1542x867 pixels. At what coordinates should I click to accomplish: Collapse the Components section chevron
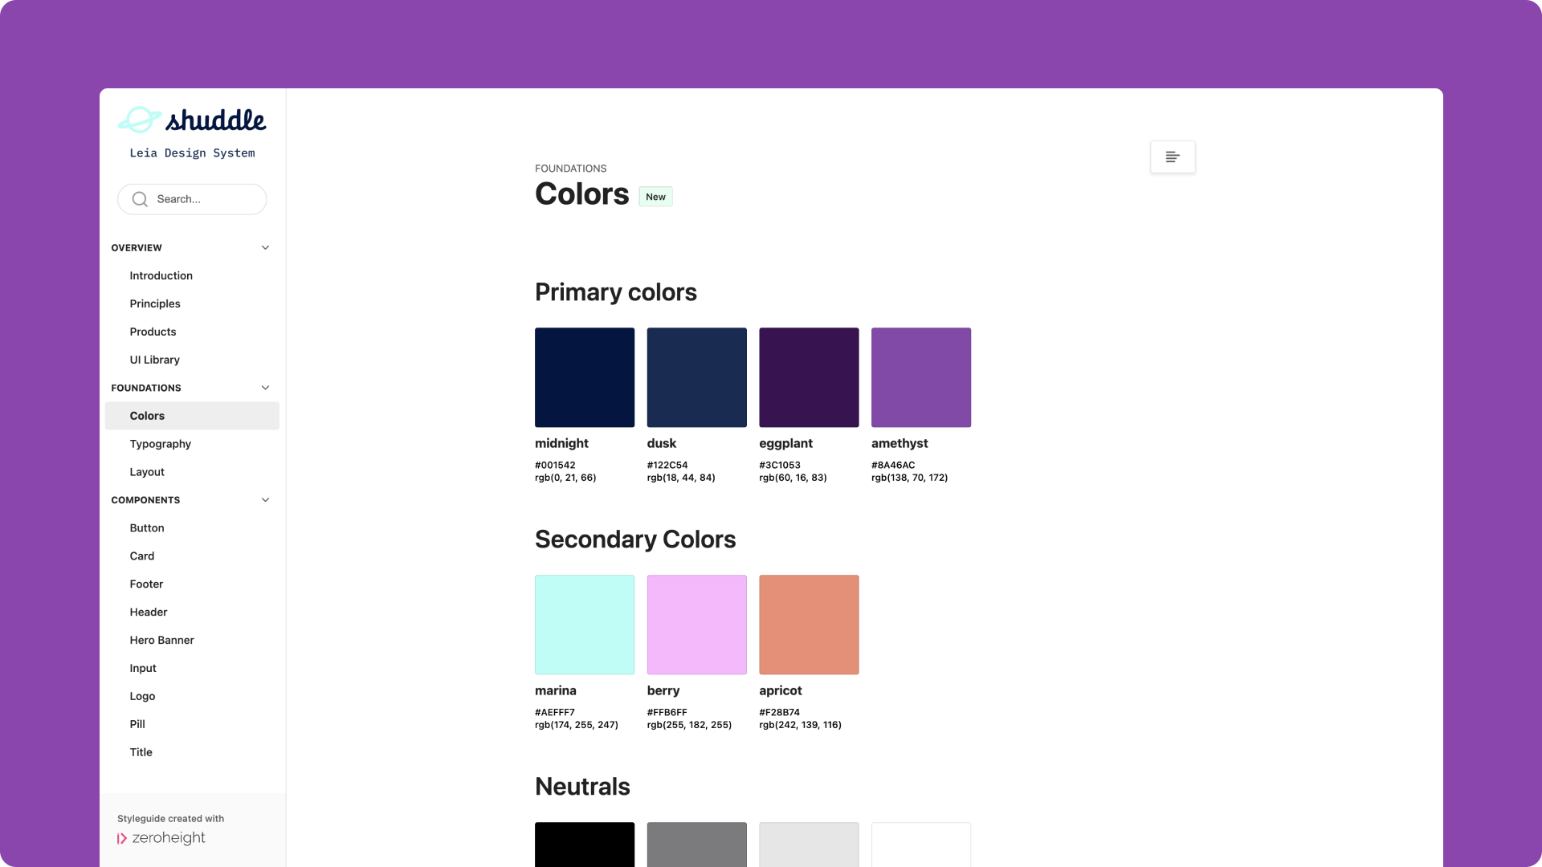click(265, 499)
